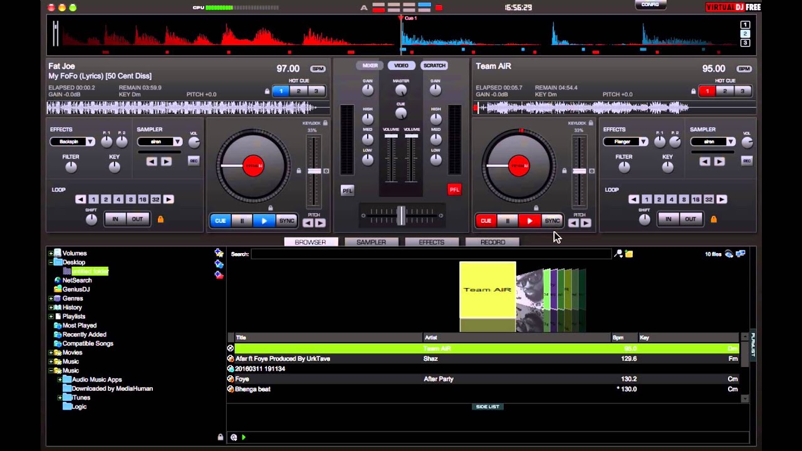Select previous sample on left sampler
This screenshot has height=451, width=802.
[152, 162]
